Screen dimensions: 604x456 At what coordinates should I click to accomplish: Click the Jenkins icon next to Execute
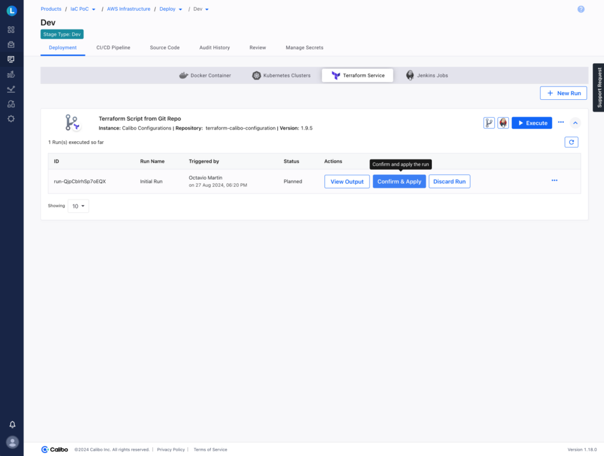[x=503, y=123]
